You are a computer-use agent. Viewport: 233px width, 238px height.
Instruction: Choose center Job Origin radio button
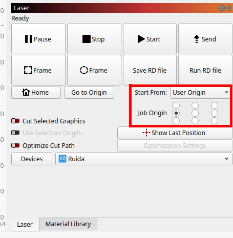tap(195, 113)
